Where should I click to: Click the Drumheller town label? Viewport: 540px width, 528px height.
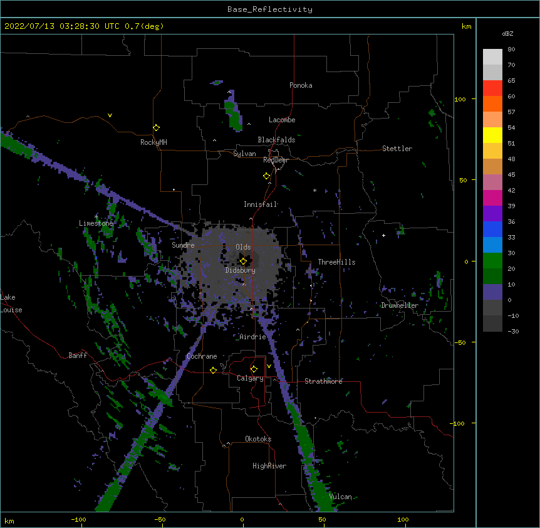click(x=400, y=305)
